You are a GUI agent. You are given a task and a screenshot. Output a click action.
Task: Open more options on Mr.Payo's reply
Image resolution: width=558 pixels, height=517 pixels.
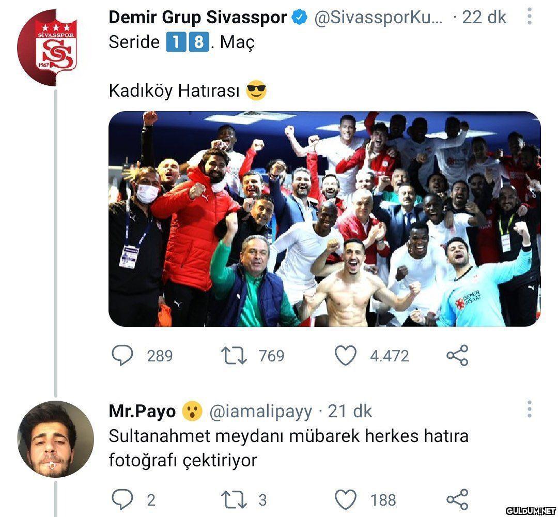pos(530,409)
